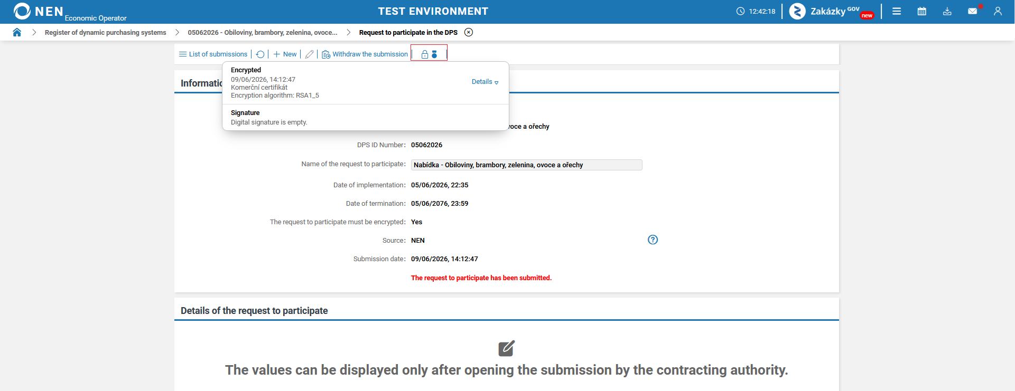Expand encryption Details
This screenshot has width=1015, height=391.
coord(485,82)
